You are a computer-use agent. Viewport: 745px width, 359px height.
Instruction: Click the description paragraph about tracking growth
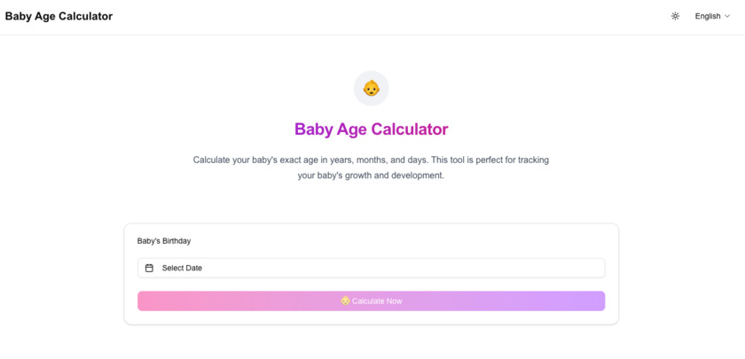point(371,160)
